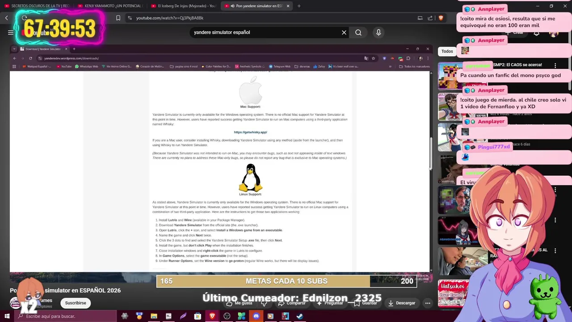Open a new Brave tab

(299, 6)
